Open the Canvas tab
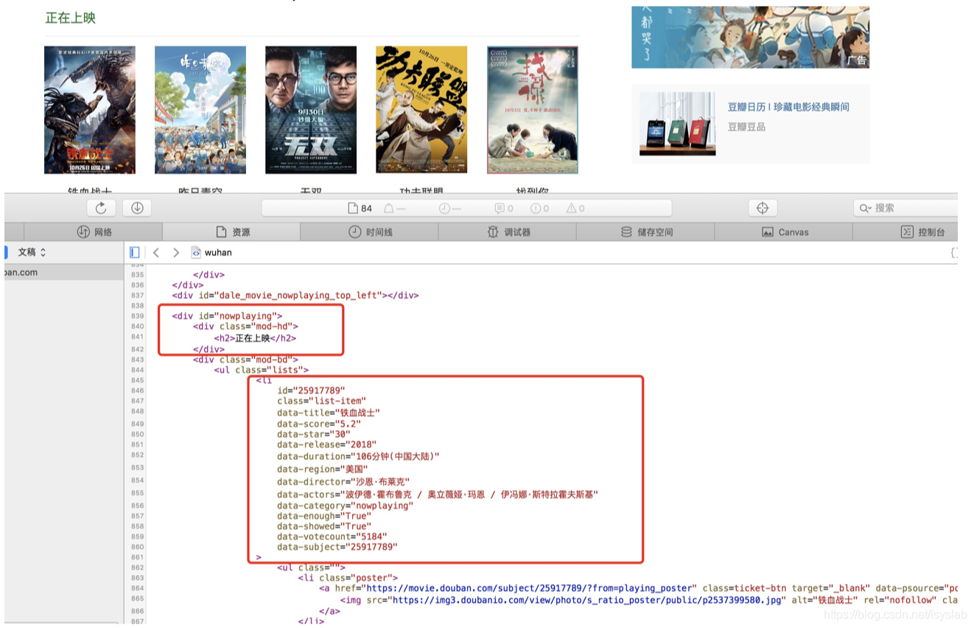Viewport: 974px width, 628px height. (x=784, y=231)
